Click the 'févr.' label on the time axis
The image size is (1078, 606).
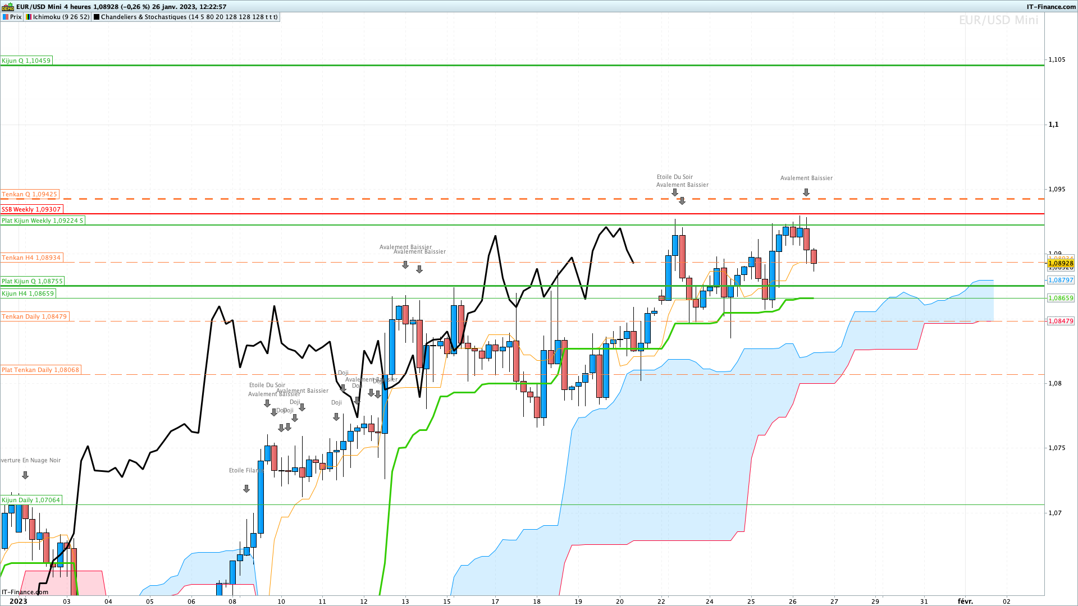965,601
